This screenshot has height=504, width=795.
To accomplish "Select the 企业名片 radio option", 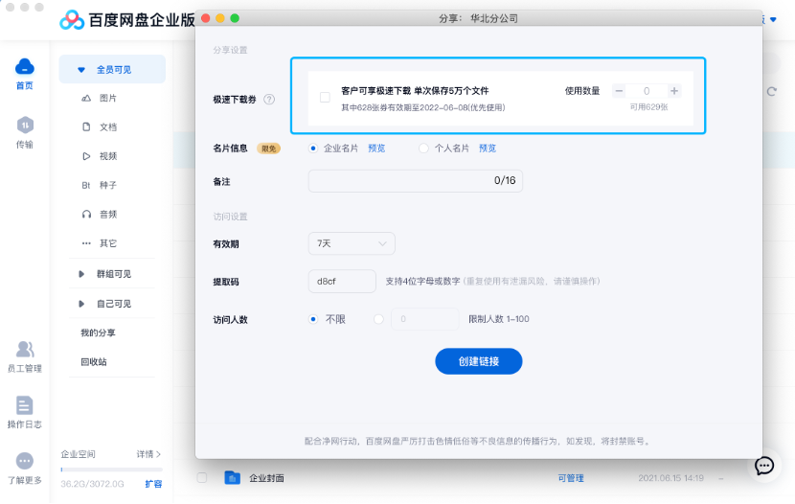I will coord(313,149).
